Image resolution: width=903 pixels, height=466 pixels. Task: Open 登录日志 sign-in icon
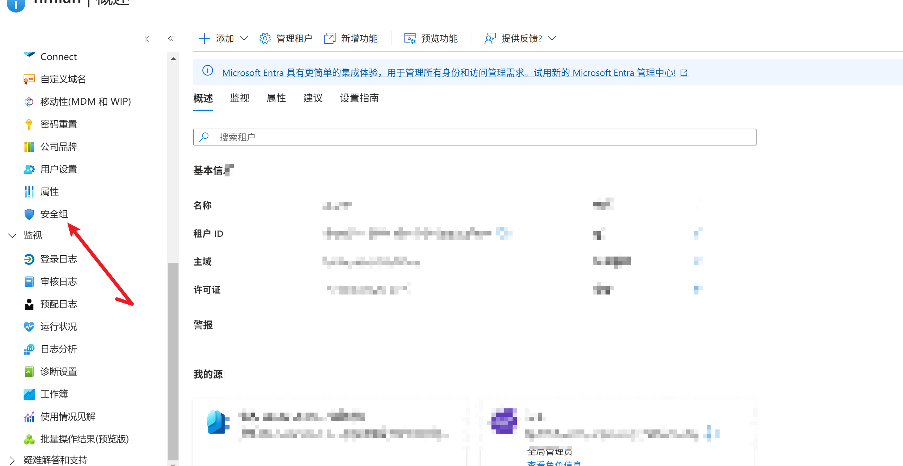29,259
